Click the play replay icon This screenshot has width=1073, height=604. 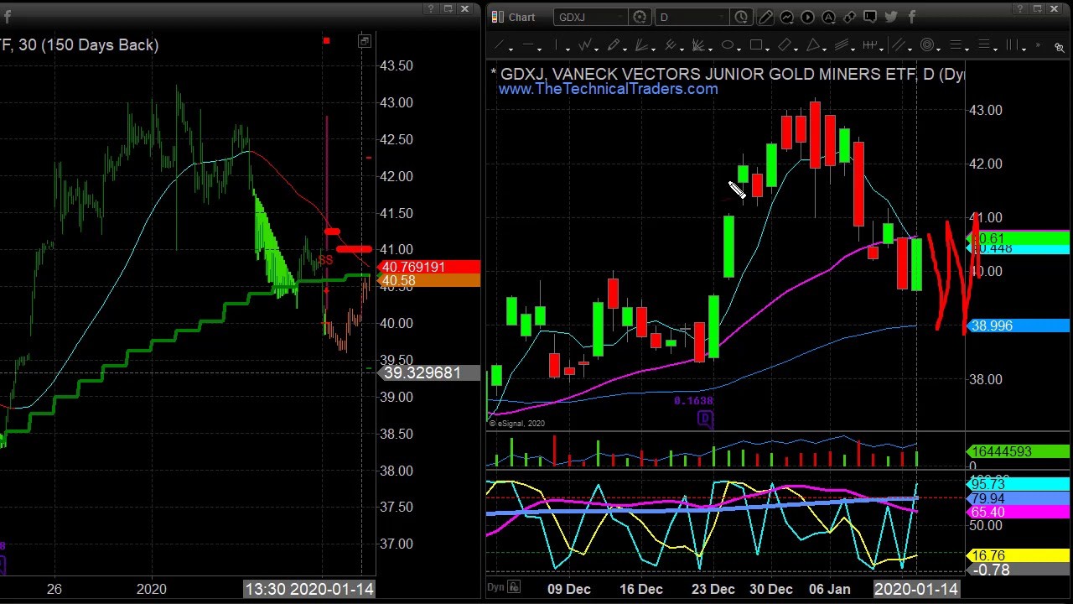807,17
